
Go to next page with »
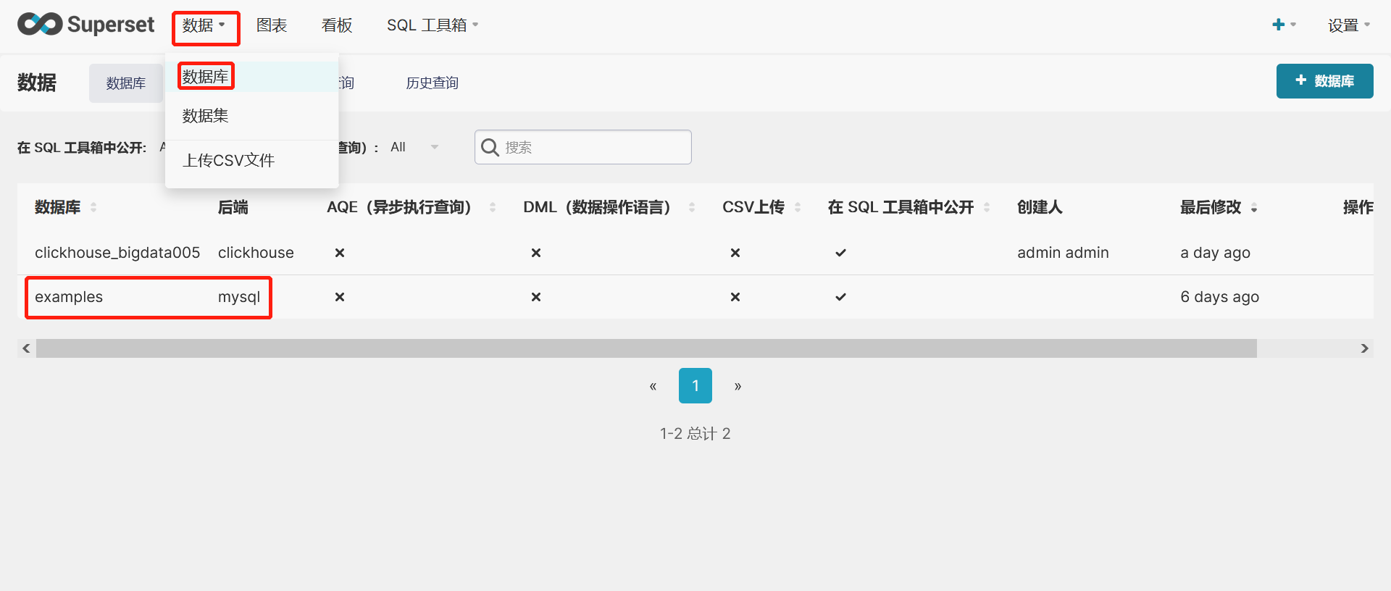point(738,386)
